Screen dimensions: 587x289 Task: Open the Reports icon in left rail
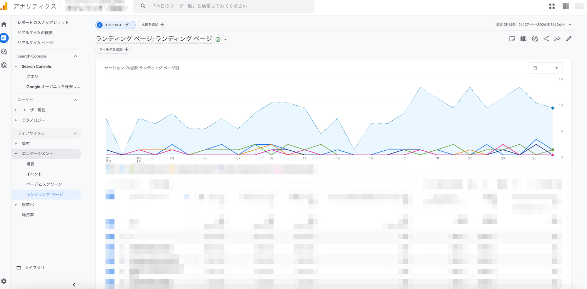4,38
